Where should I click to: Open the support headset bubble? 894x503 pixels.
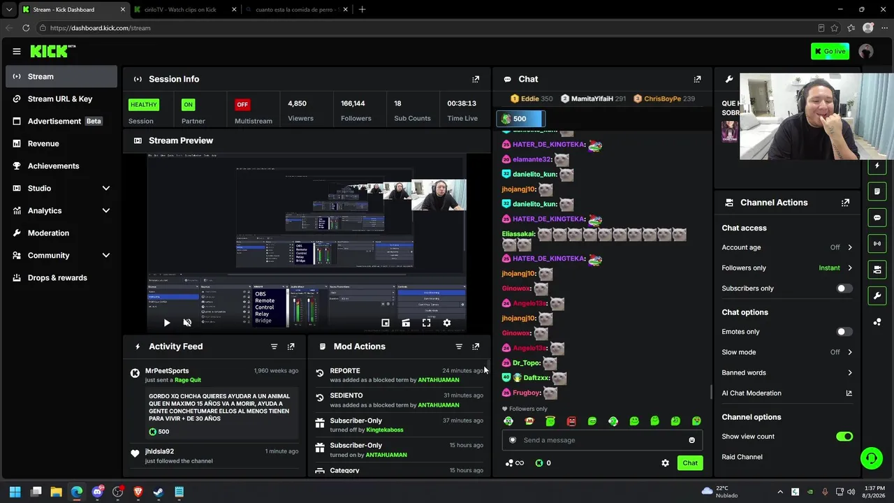[871, 458]
